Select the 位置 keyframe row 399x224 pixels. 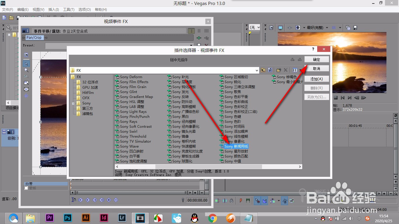[46, 184]
